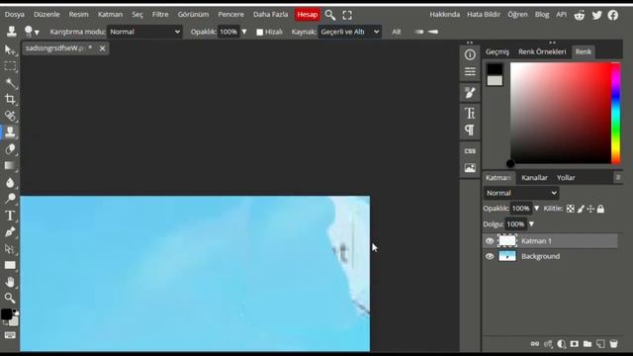Hide the Background layer
Screen dimensions: 633x356
tap(490, 256)
